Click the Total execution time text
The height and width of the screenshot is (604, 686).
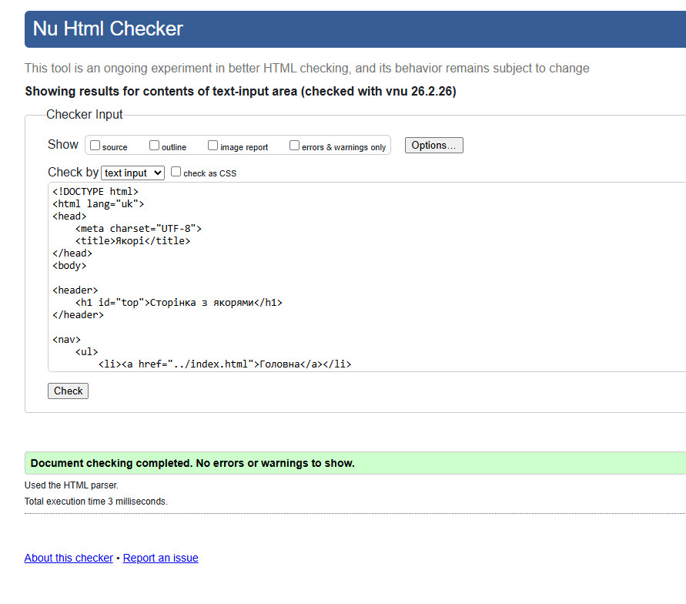coord(96,502)
